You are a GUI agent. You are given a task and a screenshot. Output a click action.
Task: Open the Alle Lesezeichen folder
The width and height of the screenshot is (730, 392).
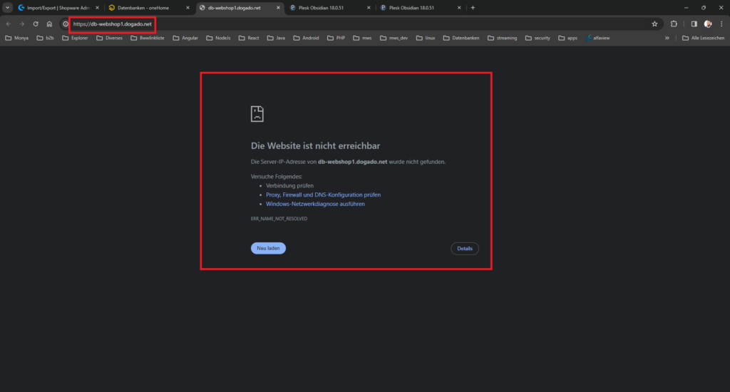694,38
